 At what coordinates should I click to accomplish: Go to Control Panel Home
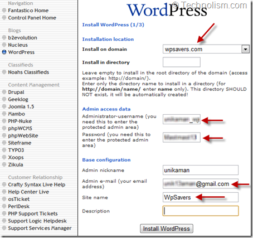pos(32,18)
